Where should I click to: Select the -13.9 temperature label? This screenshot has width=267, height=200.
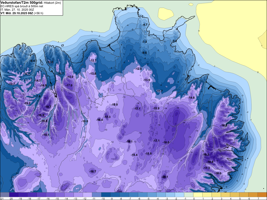pyautogui.click(x=147, y=80)
